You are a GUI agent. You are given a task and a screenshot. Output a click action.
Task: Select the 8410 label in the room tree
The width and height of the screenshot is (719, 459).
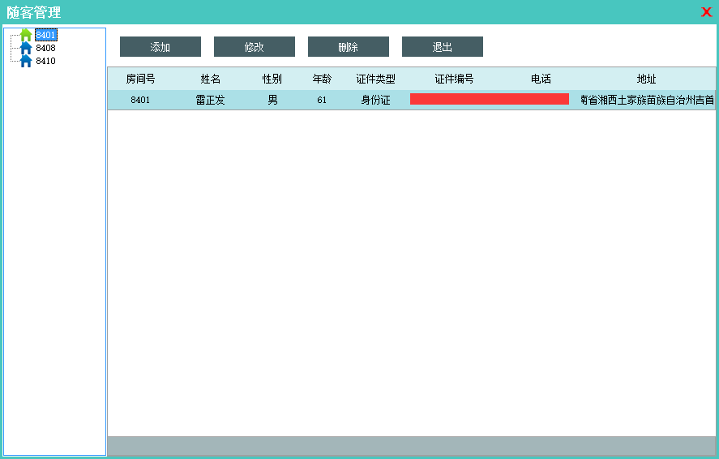(x=46, y=61)
